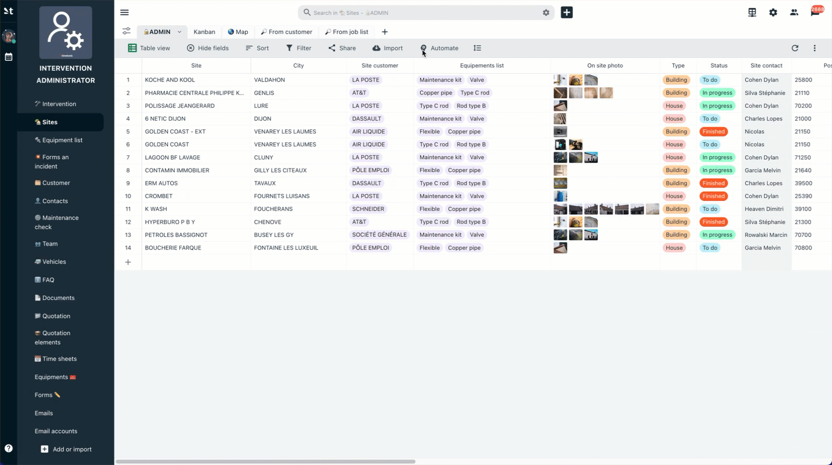The height and width of the screenshot is (465, 832).
Task: Expand the ADMIN view dropdown arrow
Action: (179, 32)
